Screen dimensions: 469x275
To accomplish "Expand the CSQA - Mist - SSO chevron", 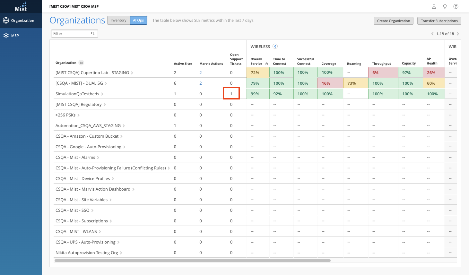I will tap(92, 211).
